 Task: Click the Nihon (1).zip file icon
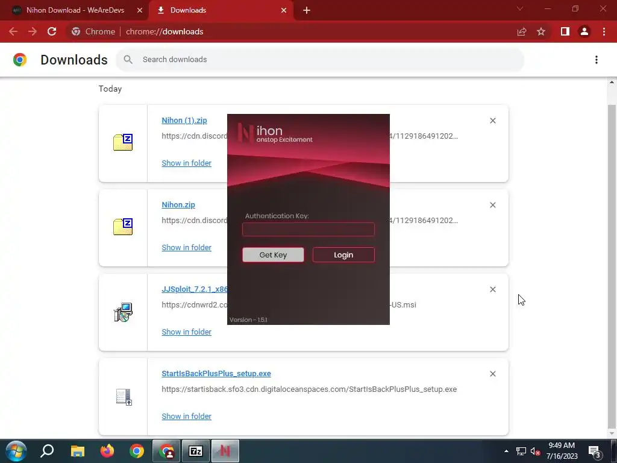pos(123,142)
